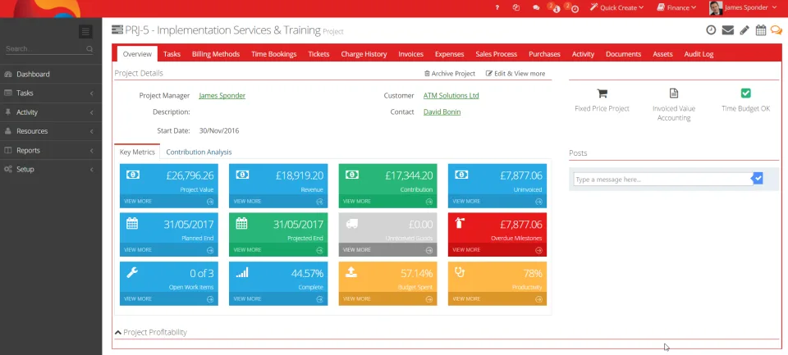
Task: Open the calendar icon in header
Action: (761, 30)
